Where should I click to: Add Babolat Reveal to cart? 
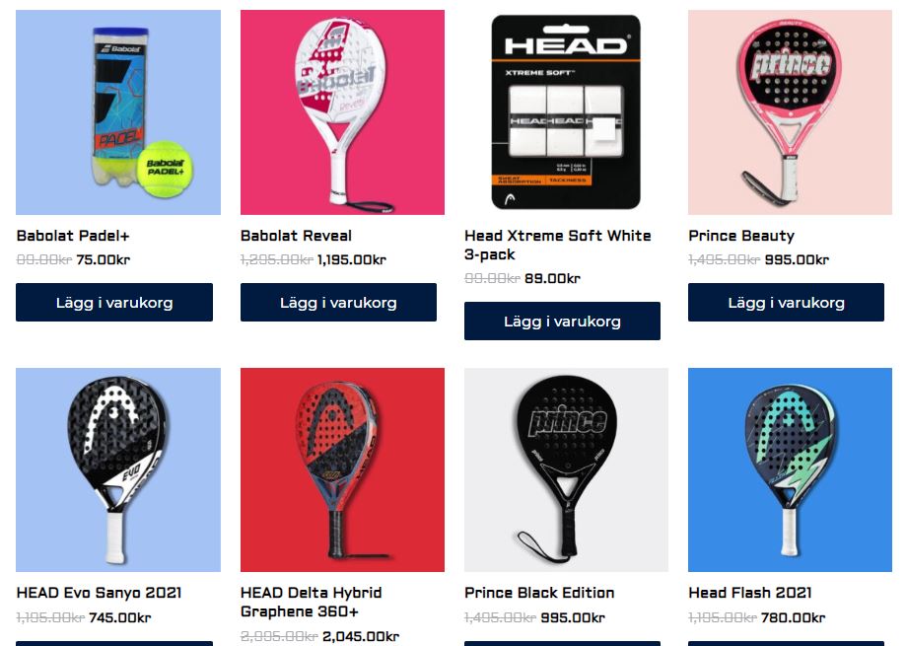[338, 302]
